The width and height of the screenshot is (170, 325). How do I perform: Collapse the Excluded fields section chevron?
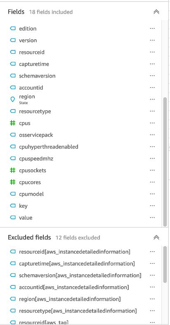[156, 237]
